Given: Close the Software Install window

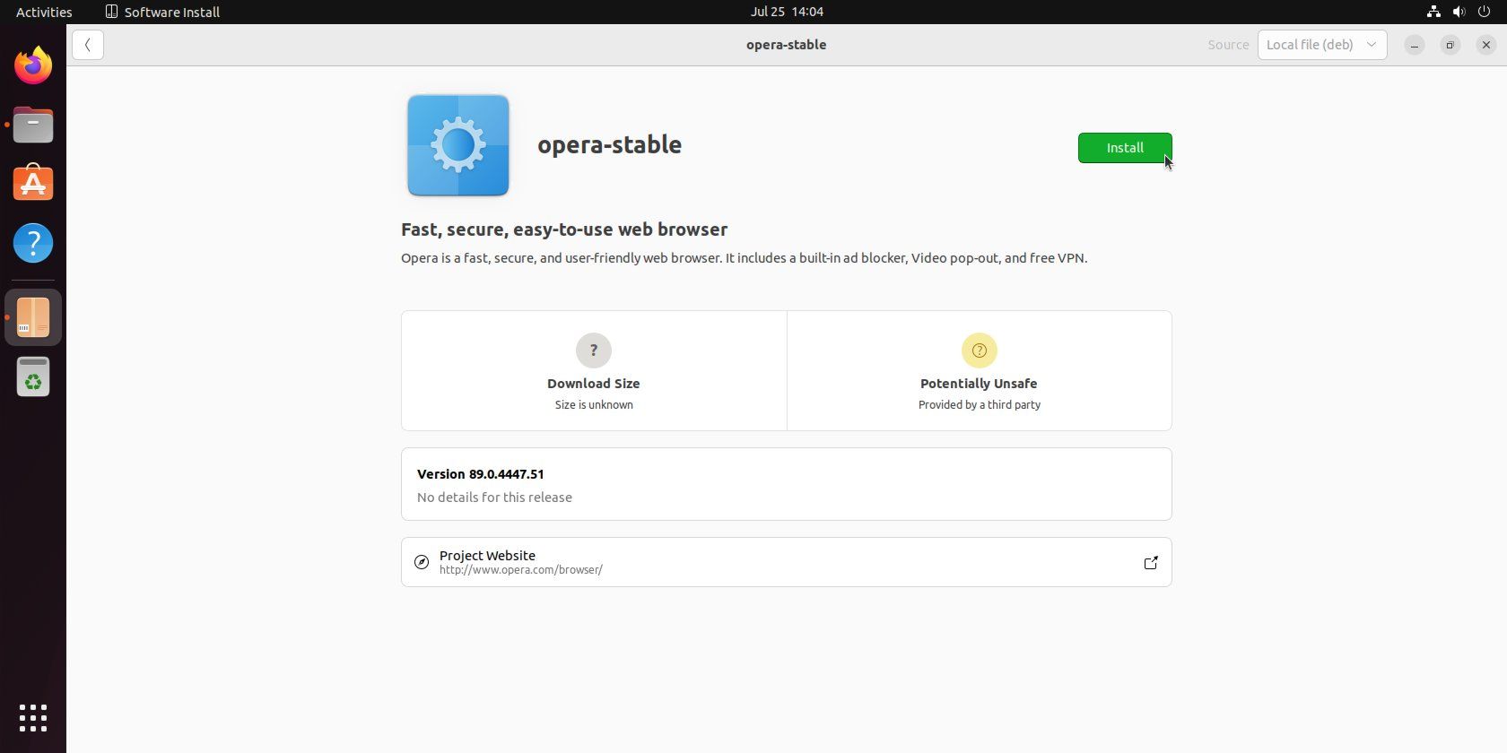Looking at the screenshot, I should pyautogui.click(x=1486, y=45).
